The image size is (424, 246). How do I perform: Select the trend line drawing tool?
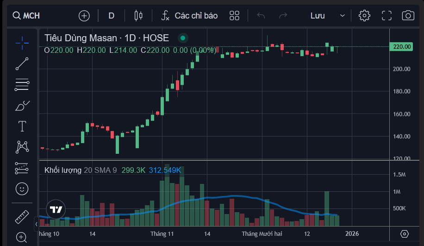pos(22,64)
